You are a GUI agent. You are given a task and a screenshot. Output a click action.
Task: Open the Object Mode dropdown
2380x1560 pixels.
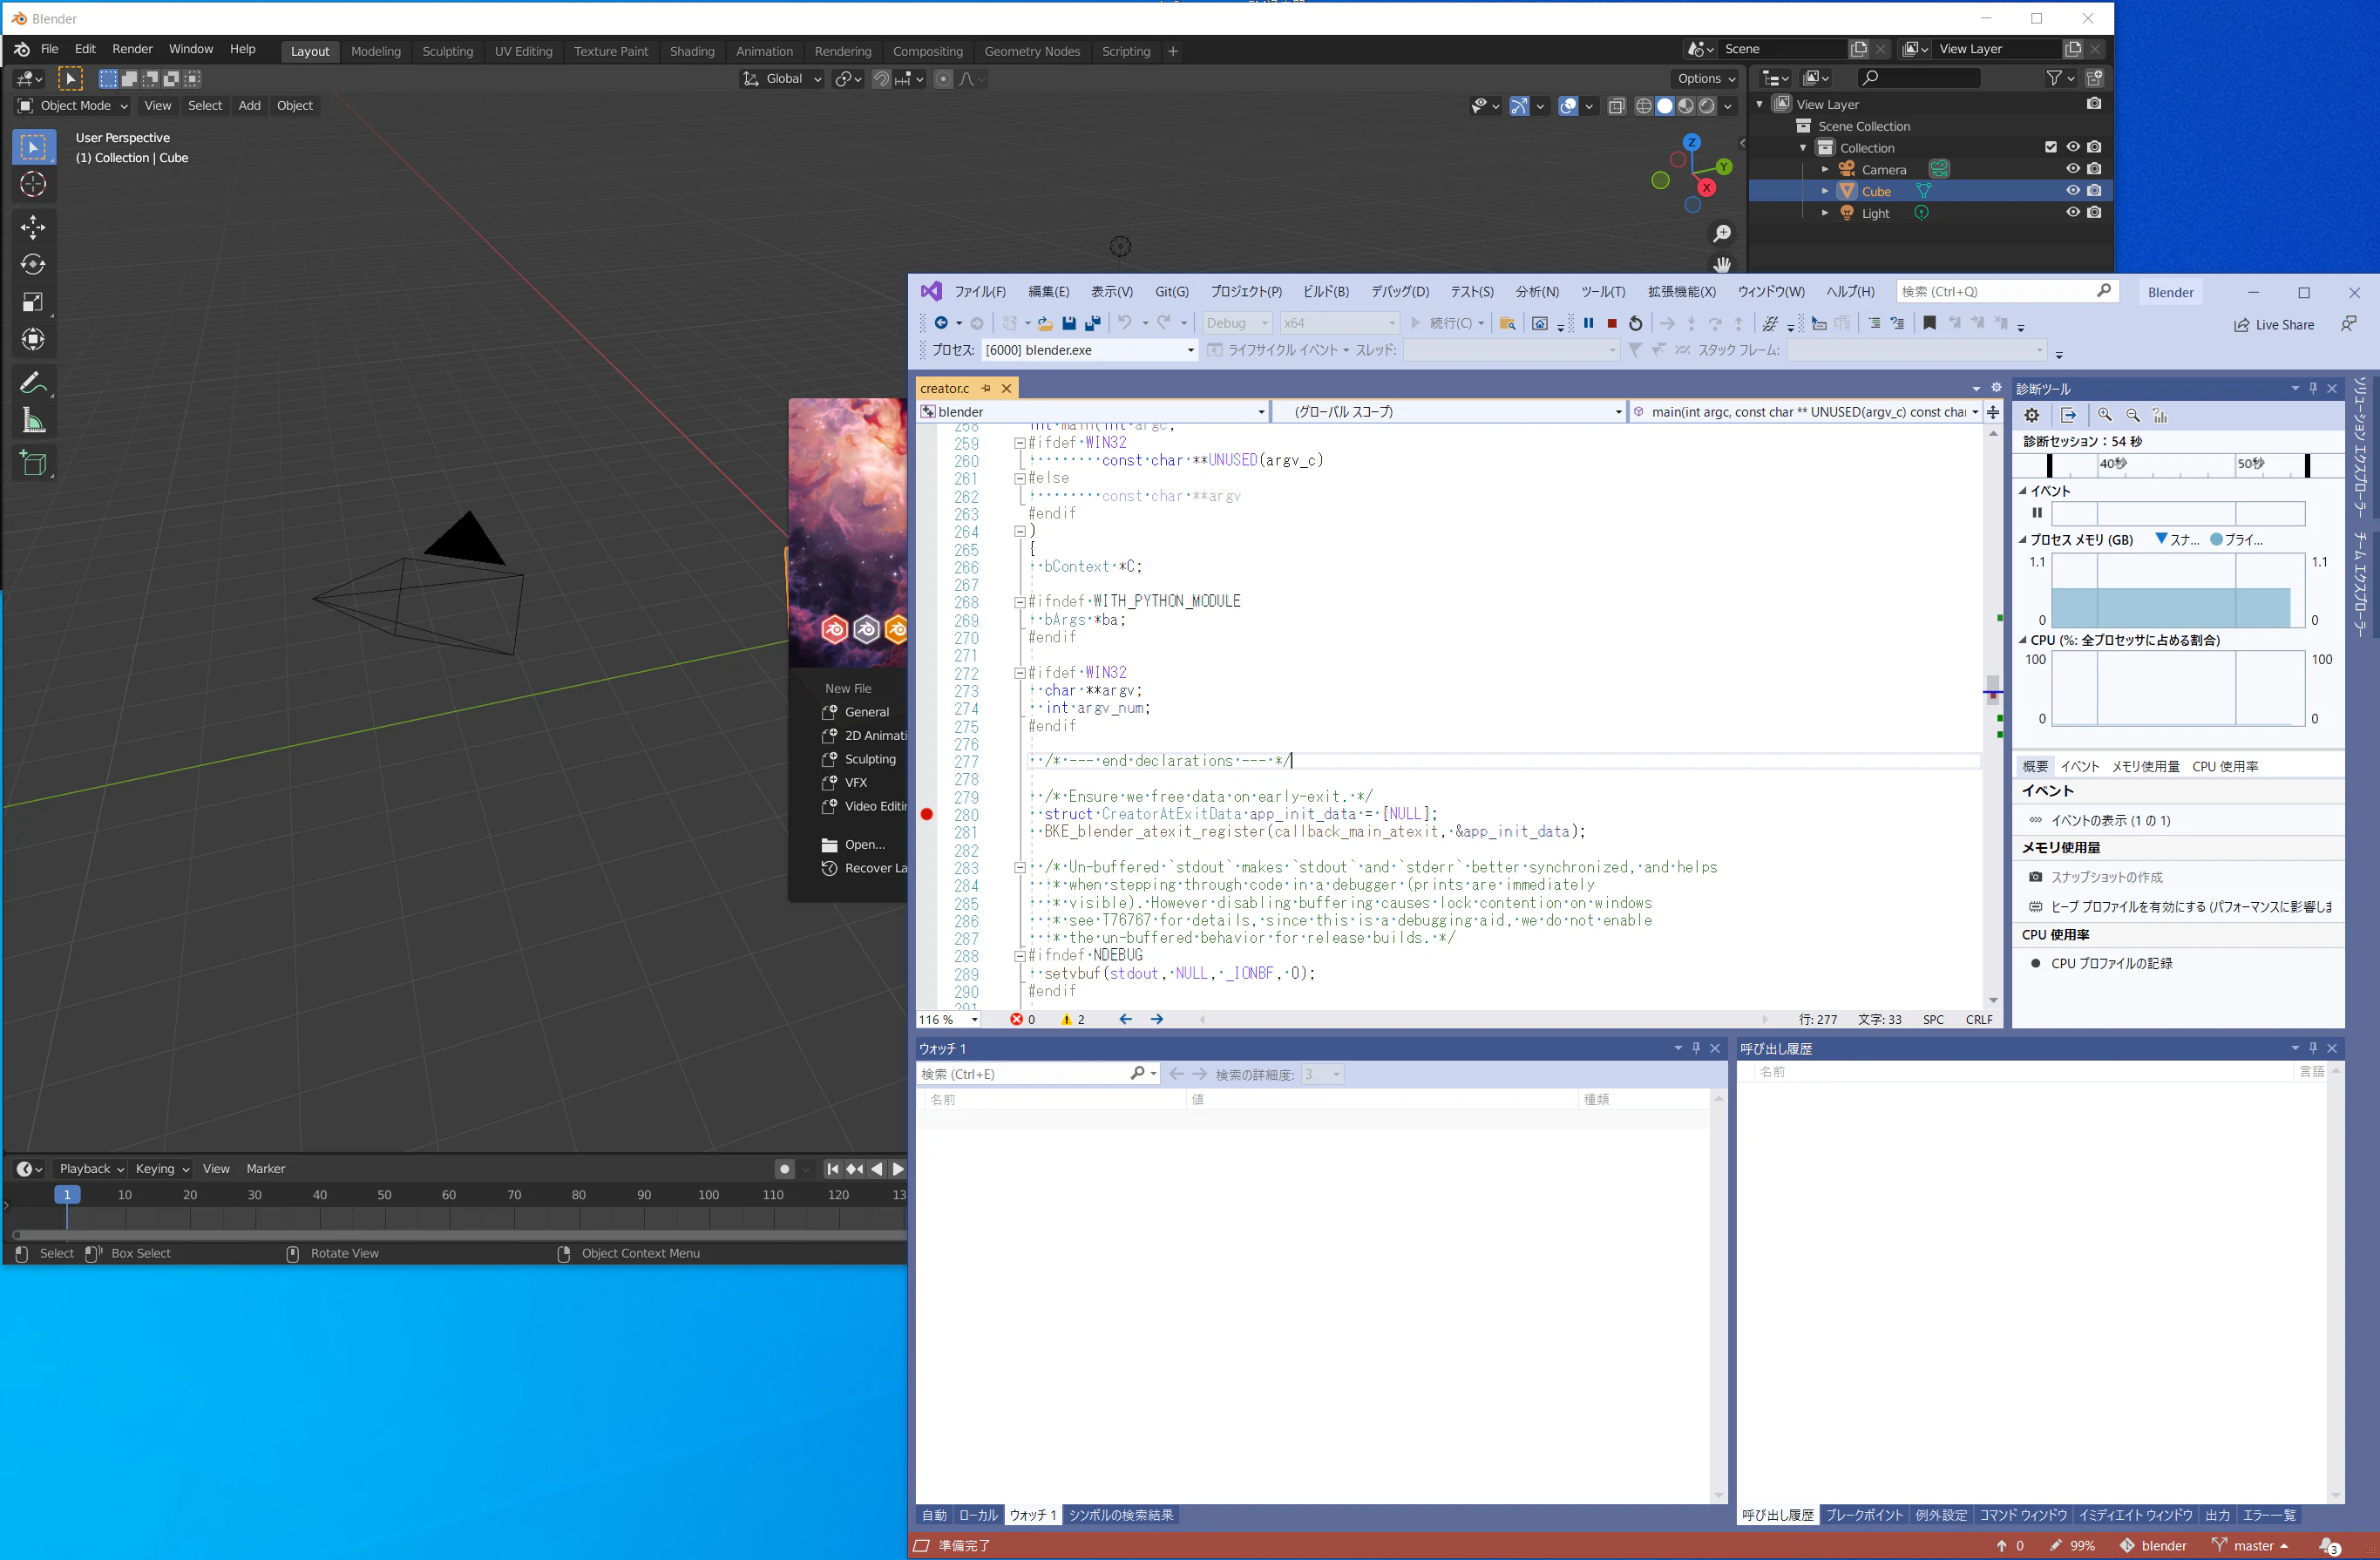click(74, 106)
